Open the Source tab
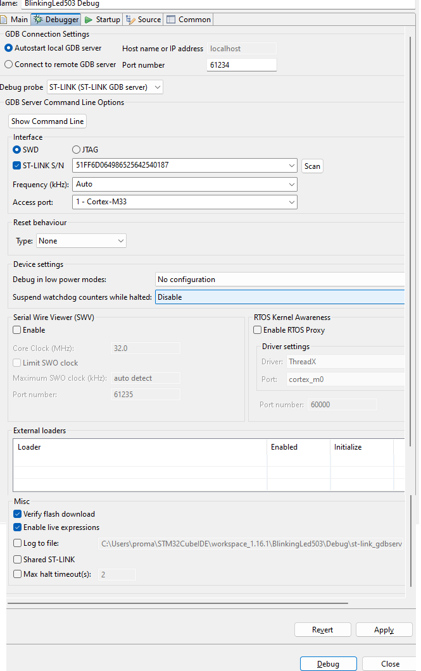Viewport: 421px width, 671px height. click(x=144, y=20)
